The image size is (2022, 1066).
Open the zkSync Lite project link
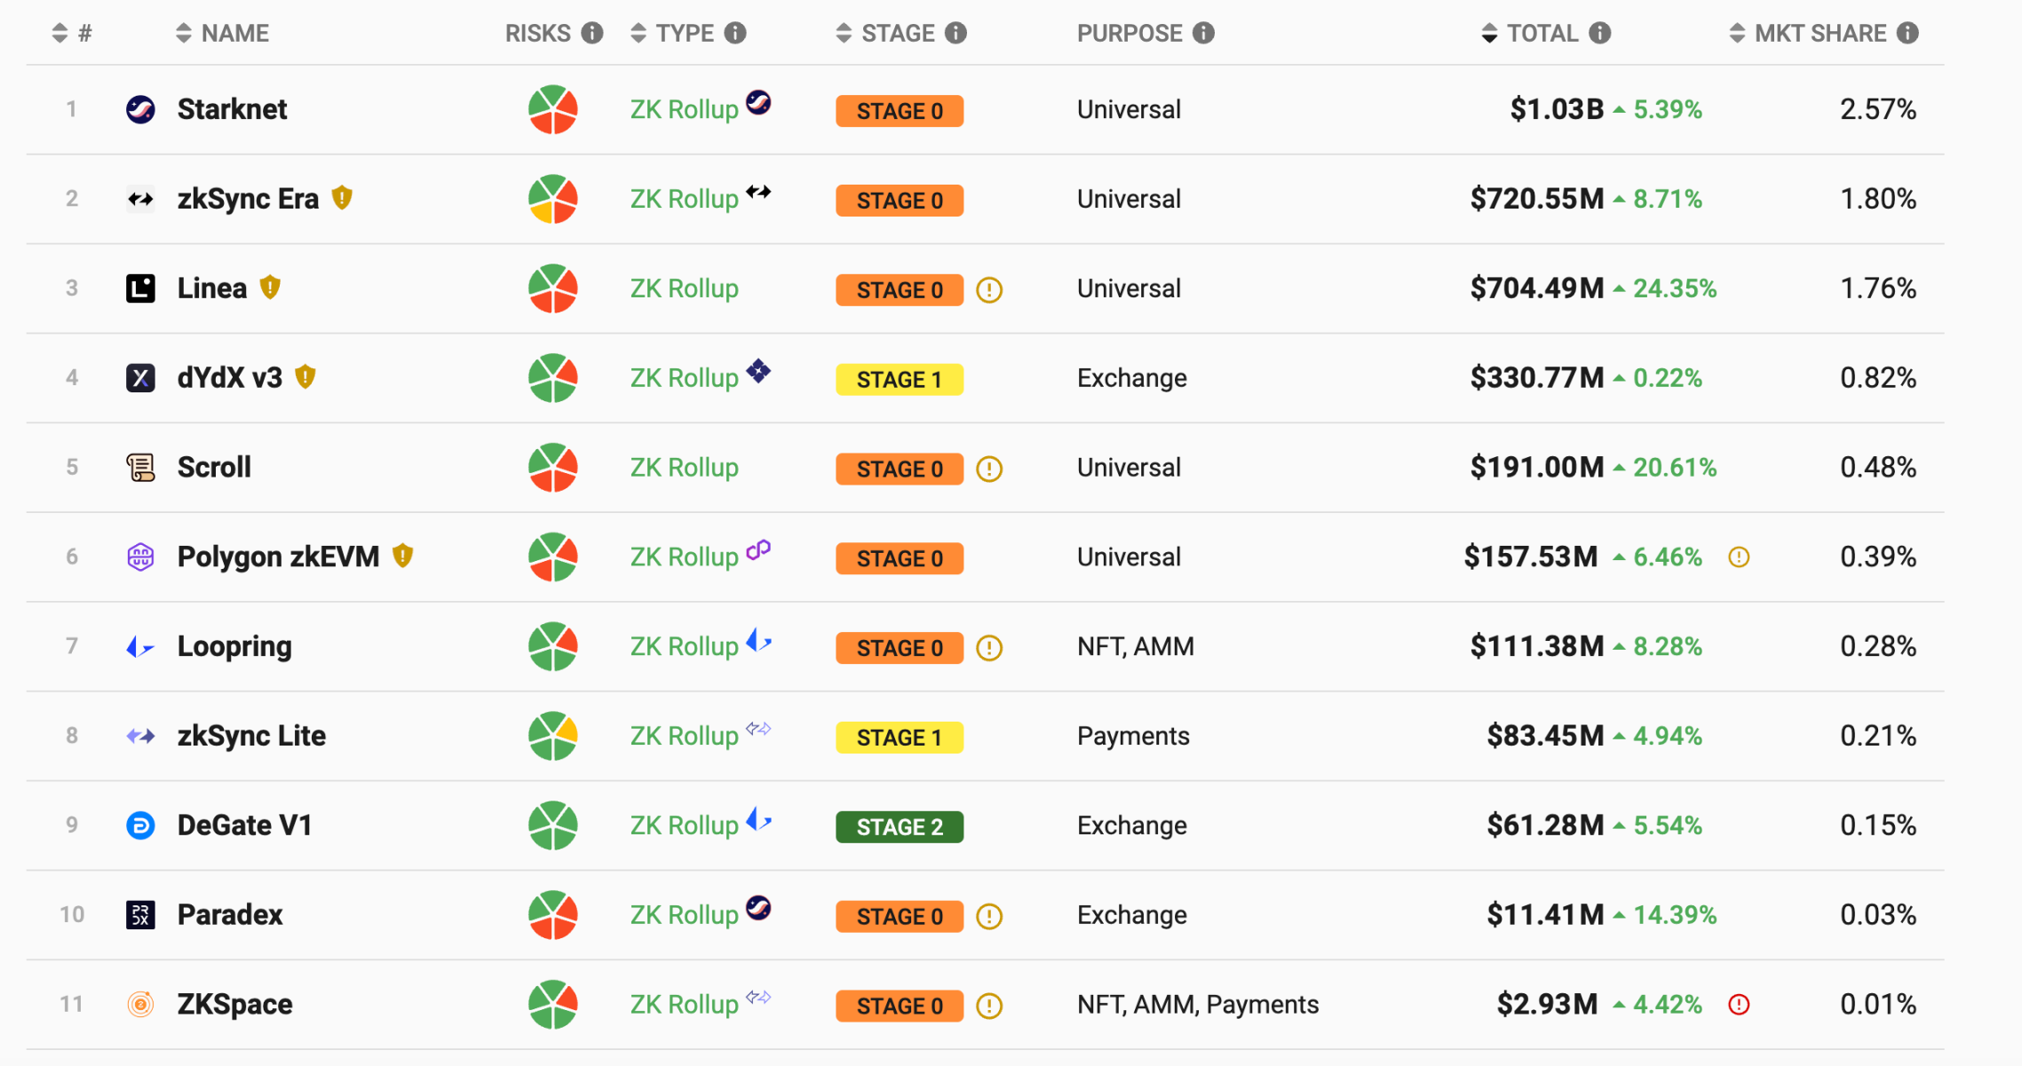click(251, 736)
